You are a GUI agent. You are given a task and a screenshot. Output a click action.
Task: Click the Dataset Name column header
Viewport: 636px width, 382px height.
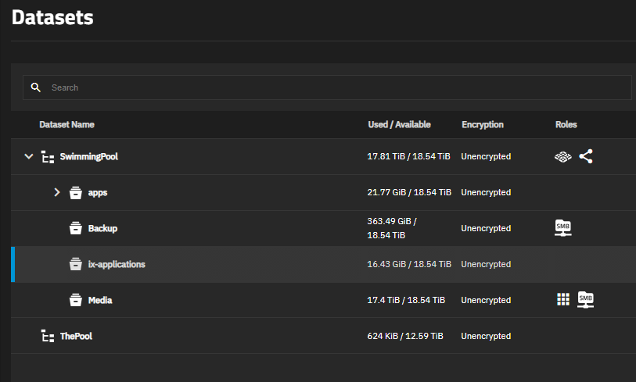coord(66,125)
